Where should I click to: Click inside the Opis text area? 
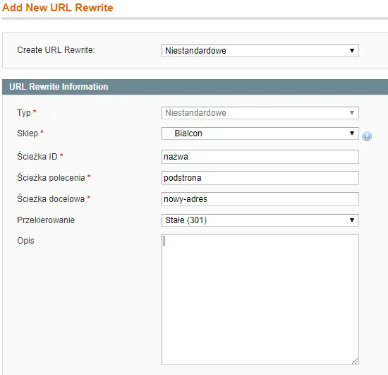pyautogui.click(x=260, y=299)
